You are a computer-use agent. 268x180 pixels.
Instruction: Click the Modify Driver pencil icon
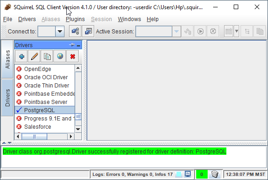pos(34,56)
